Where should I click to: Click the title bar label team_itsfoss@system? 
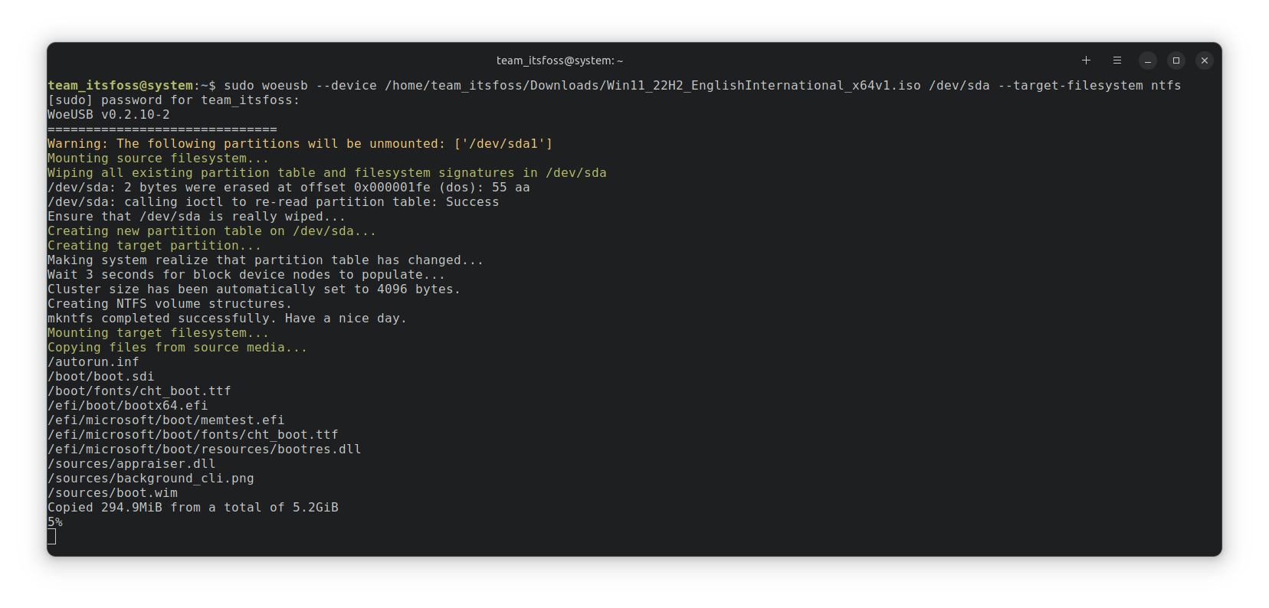(x=559, y=60)
